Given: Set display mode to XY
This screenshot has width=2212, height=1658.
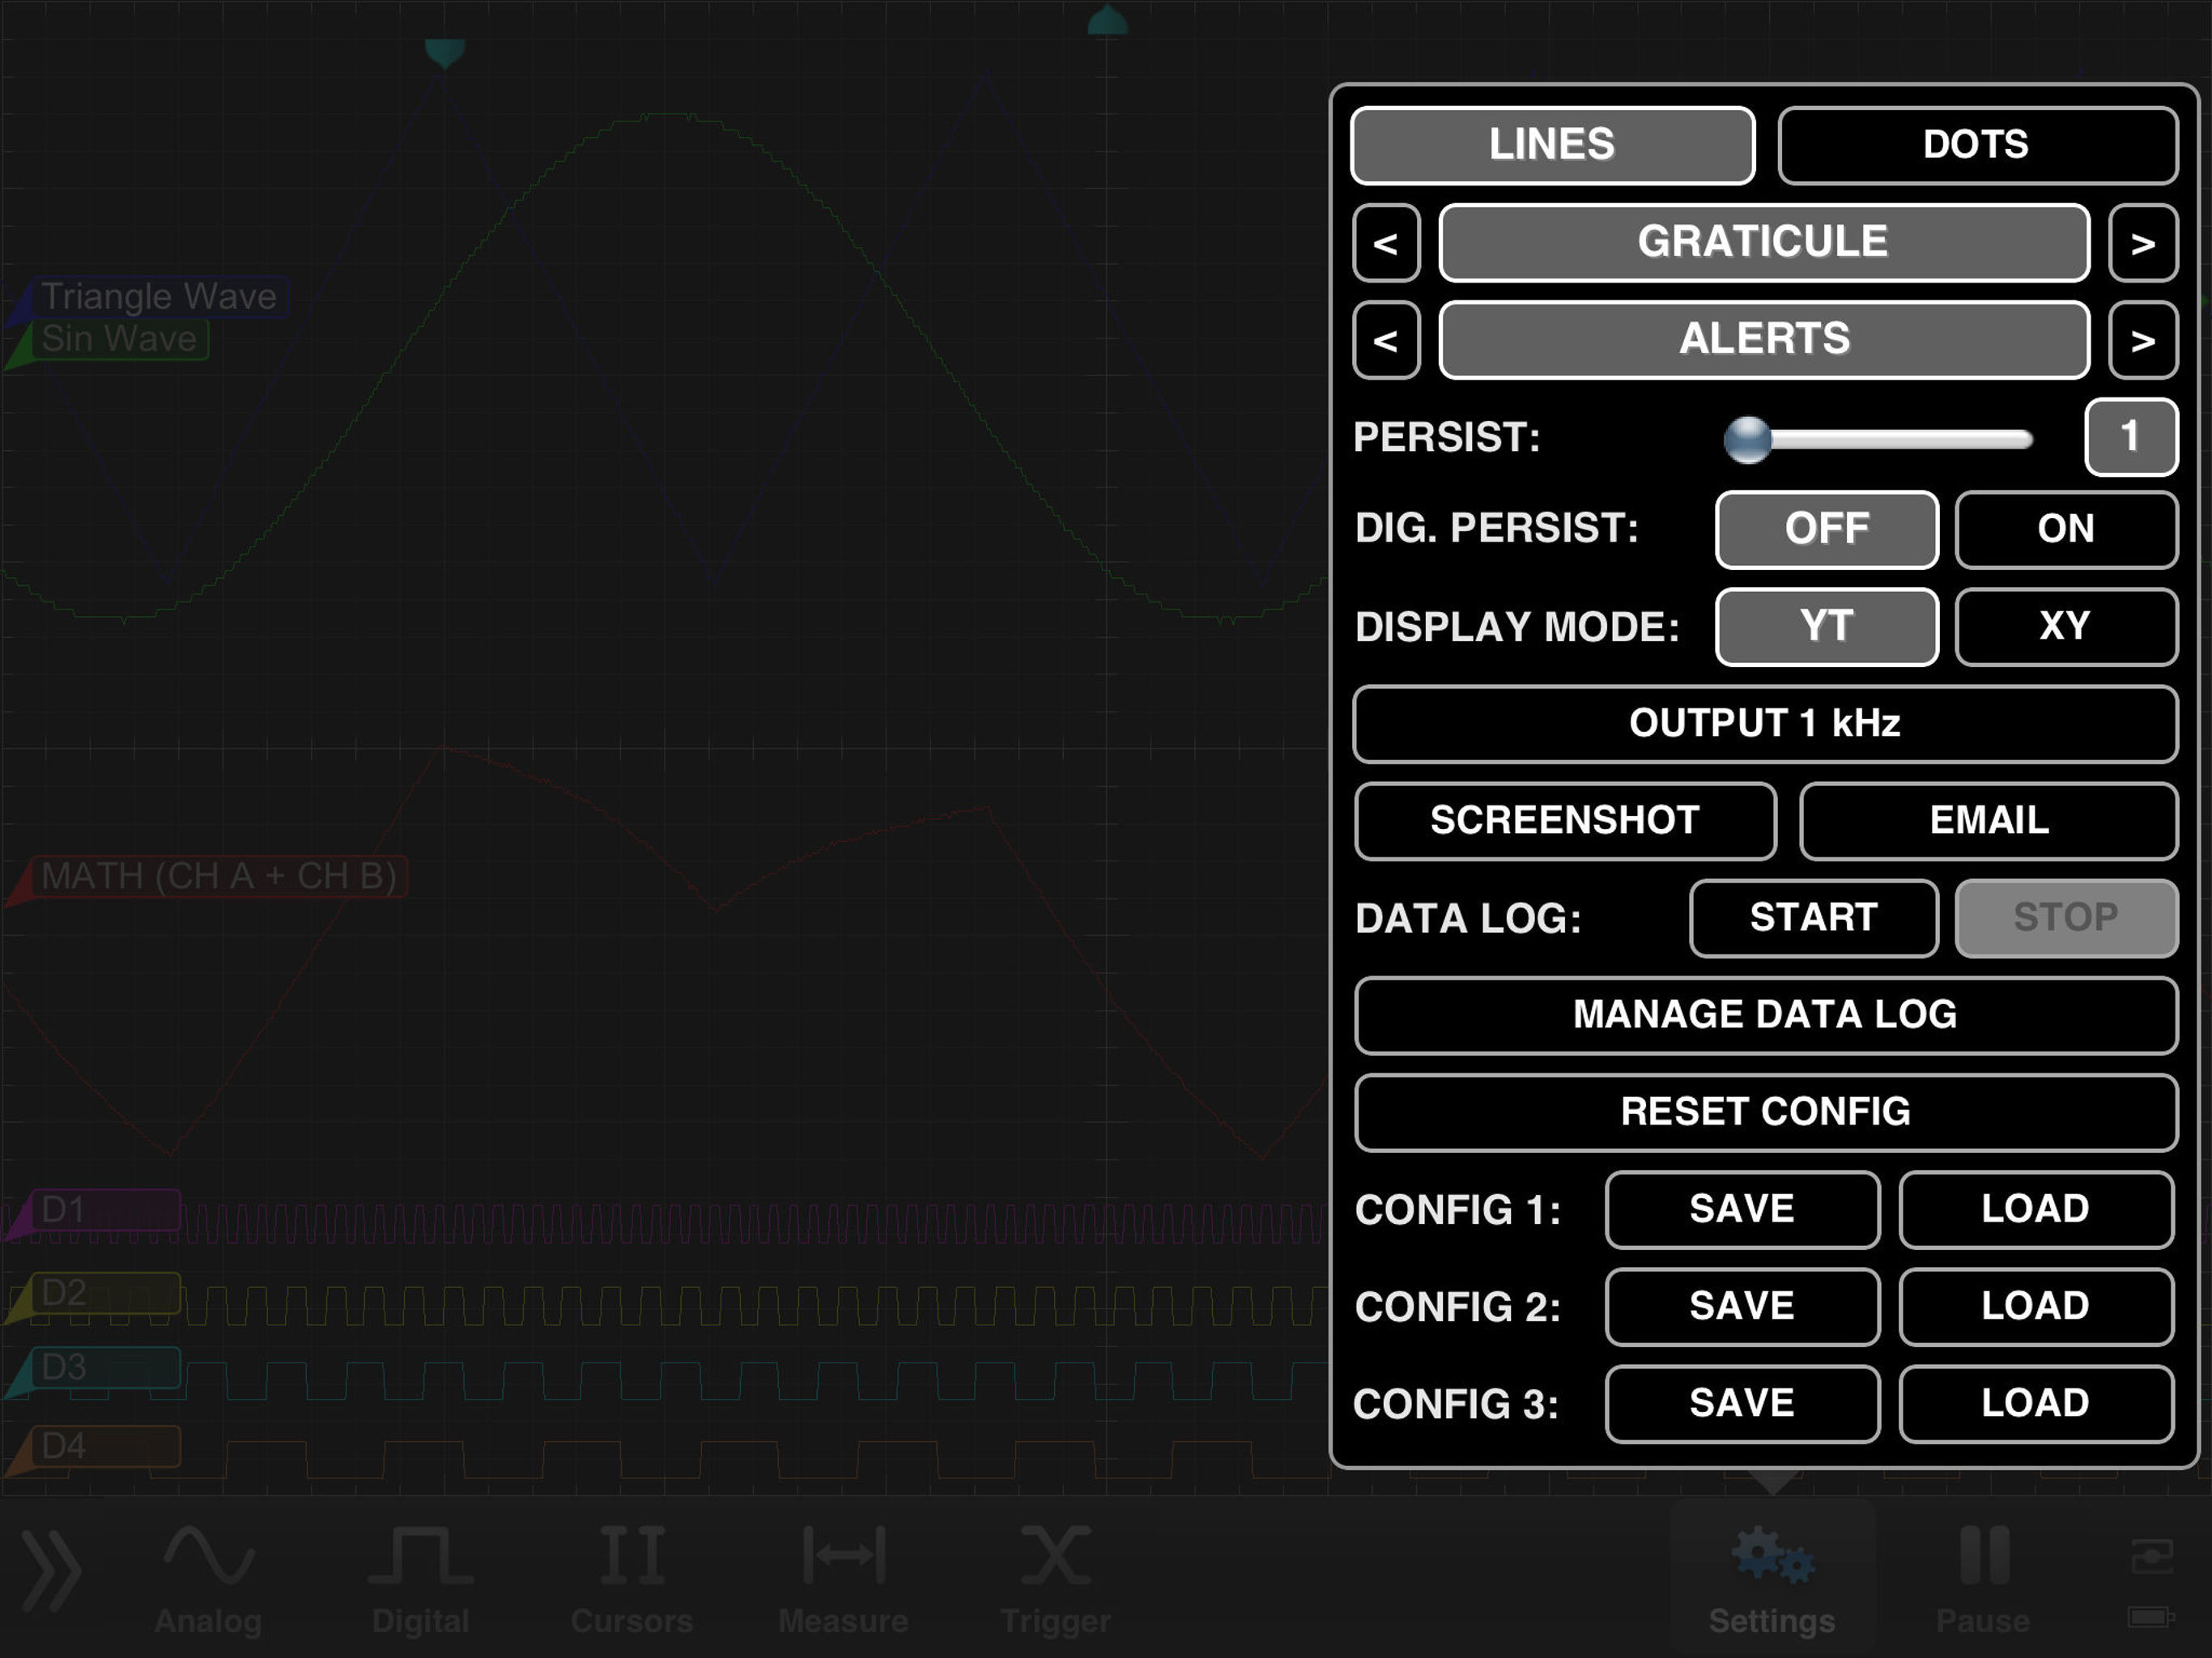Looking at the screenshot, I should 2066,627.
